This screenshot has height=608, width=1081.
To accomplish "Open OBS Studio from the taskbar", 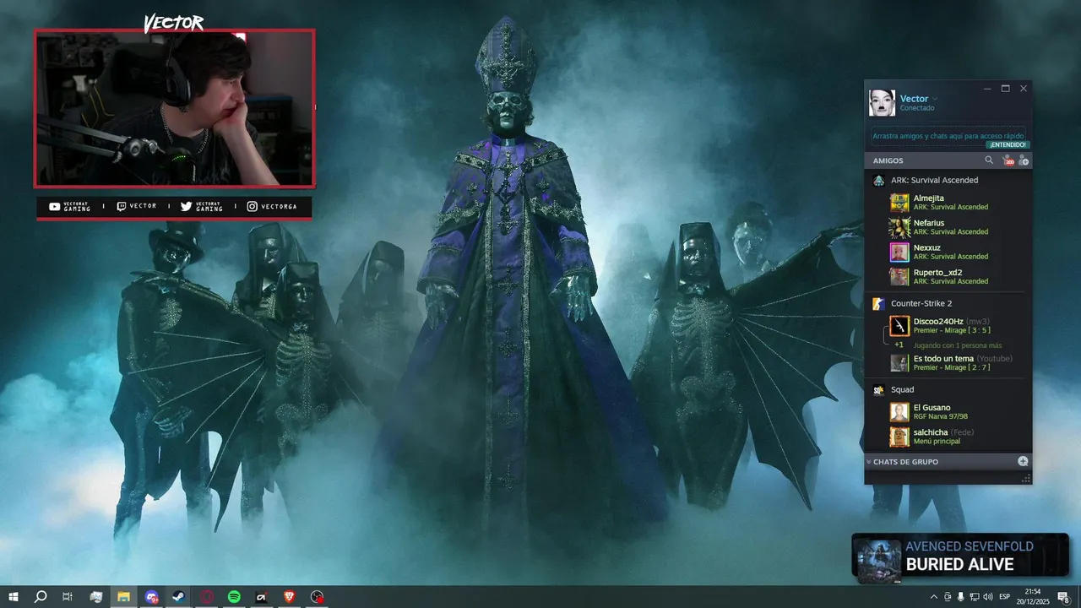I will [317, 597].
